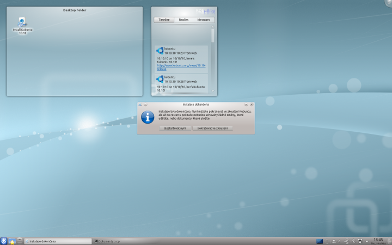
Task: Click the info indicator tray icon beside pager
Action: point(327,242)
